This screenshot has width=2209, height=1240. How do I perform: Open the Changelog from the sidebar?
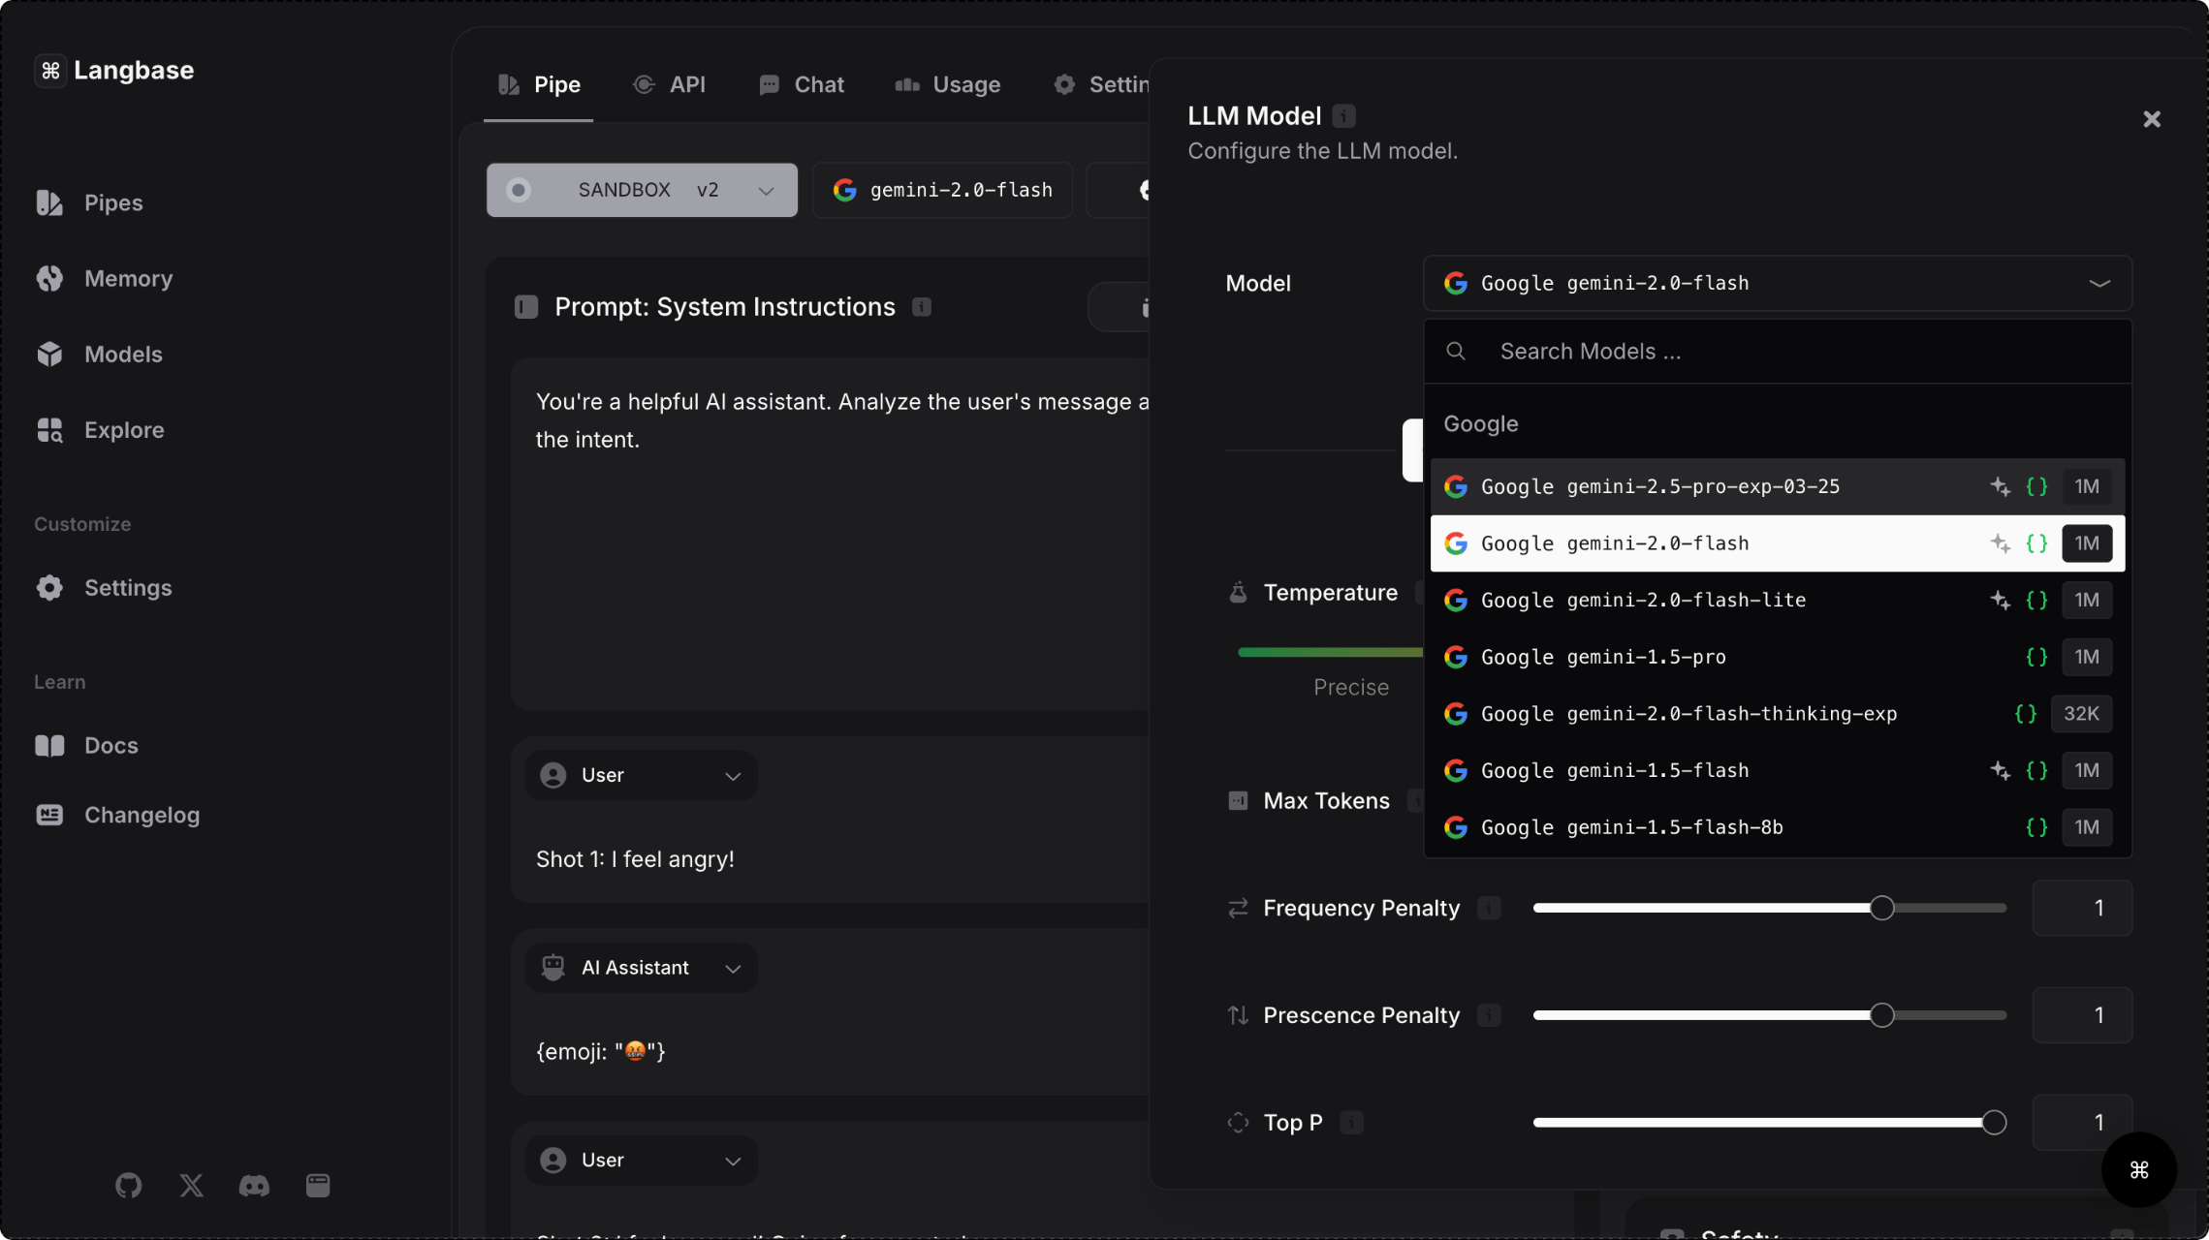click(x=142, y=815)
